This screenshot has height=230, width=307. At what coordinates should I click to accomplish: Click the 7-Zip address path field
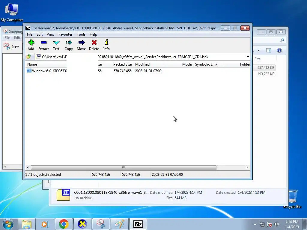[x=140, y=57]
